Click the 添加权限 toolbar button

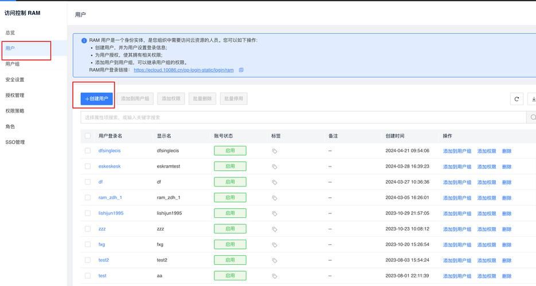(171, 99)
